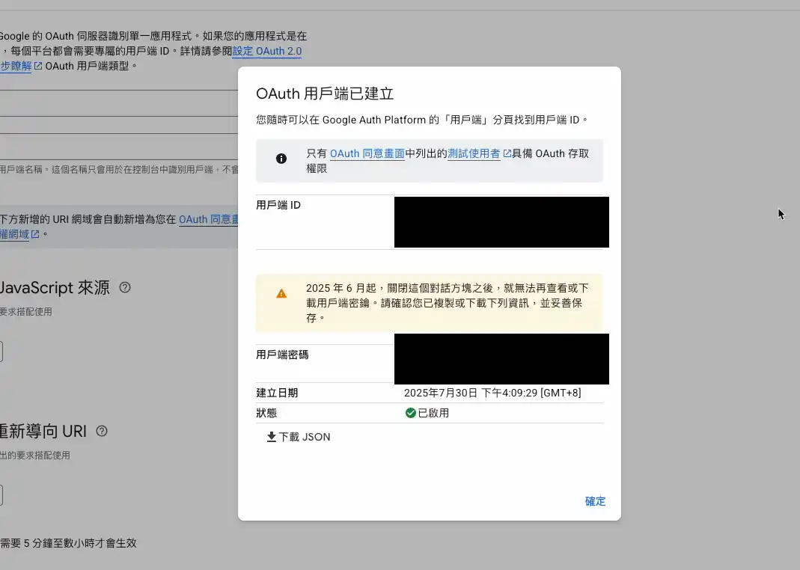Image resolution: width=800 pixels, height=570 pixels.
Task: Click the sentence mentioning Google Auth Platform
Action: tap(422, 120)
